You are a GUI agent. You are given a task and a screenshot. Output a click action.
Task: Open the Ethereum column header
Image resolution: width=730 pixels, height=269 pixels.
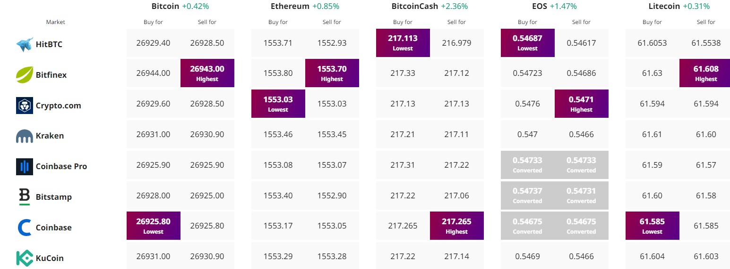click(290, 7)
